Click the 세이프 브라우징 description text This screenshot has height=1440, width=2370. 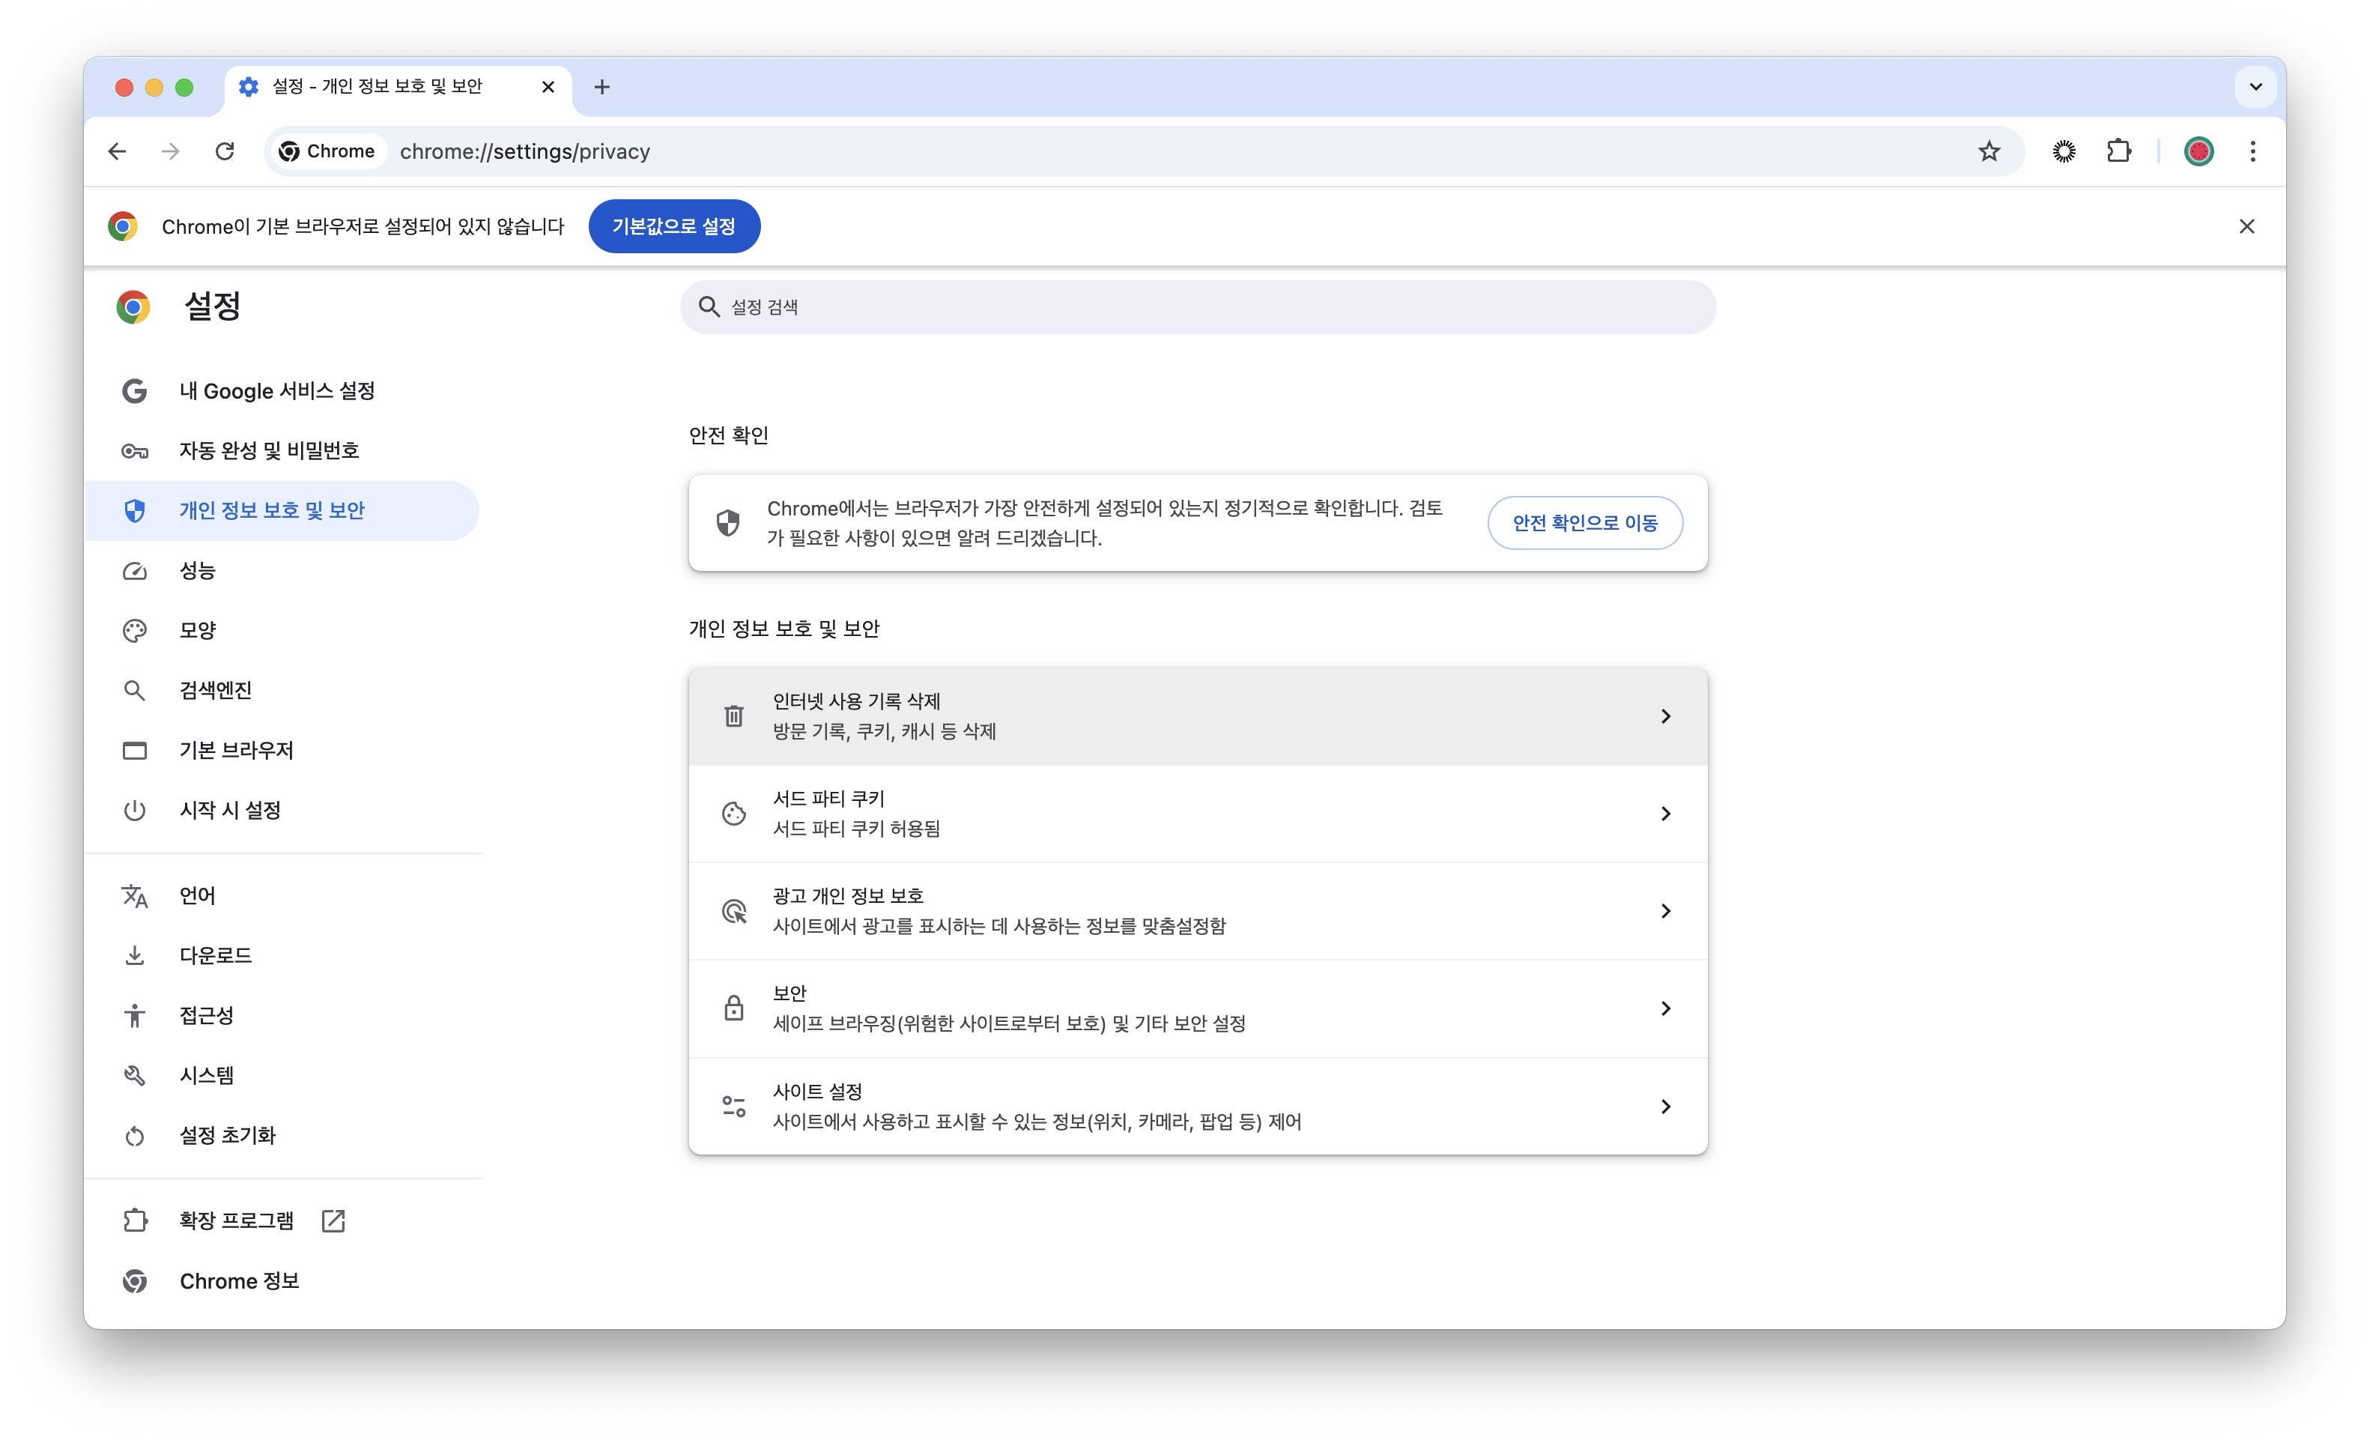(x=1009, y=1023)
